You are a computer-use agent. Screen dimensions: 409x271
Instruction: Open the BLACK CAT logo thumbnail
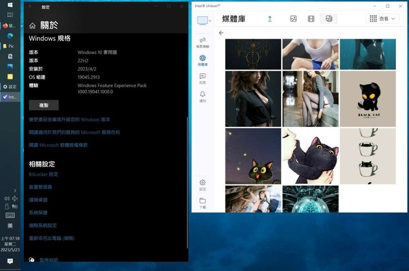[x=368, y=99]
